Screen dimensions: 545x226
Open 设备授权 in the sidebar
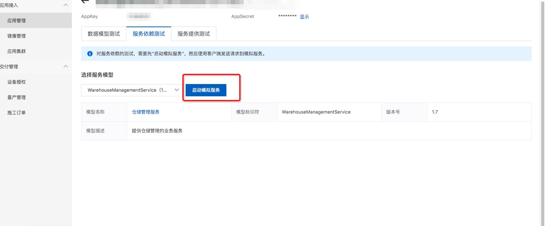[x=36, y=82]
